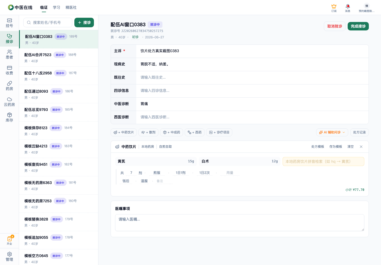381x265 pixels.
Task: Open the 管理 settings gear icon
Action: 9,257
